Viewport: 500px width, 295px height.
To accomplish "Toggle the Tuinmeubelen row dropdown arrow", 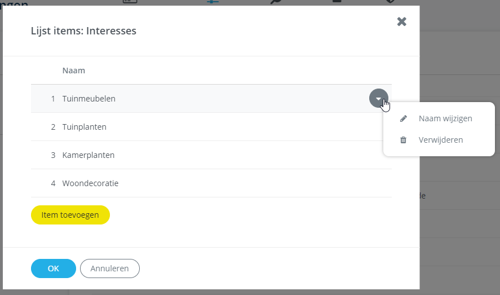I will pyautogui.click(x=378, y=98).
